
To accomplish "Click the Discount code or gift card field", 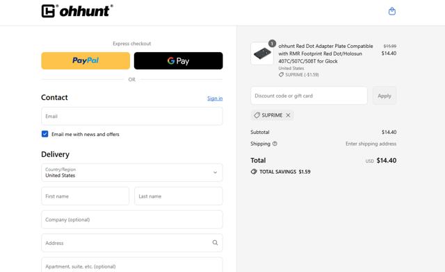I will coord(309,96).
